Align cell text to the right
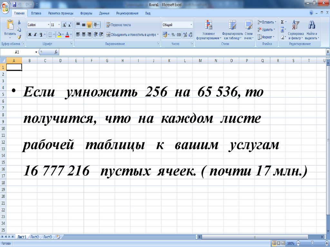Image resolution: width=330 pixels, height=247 pixels. (89, 34)
